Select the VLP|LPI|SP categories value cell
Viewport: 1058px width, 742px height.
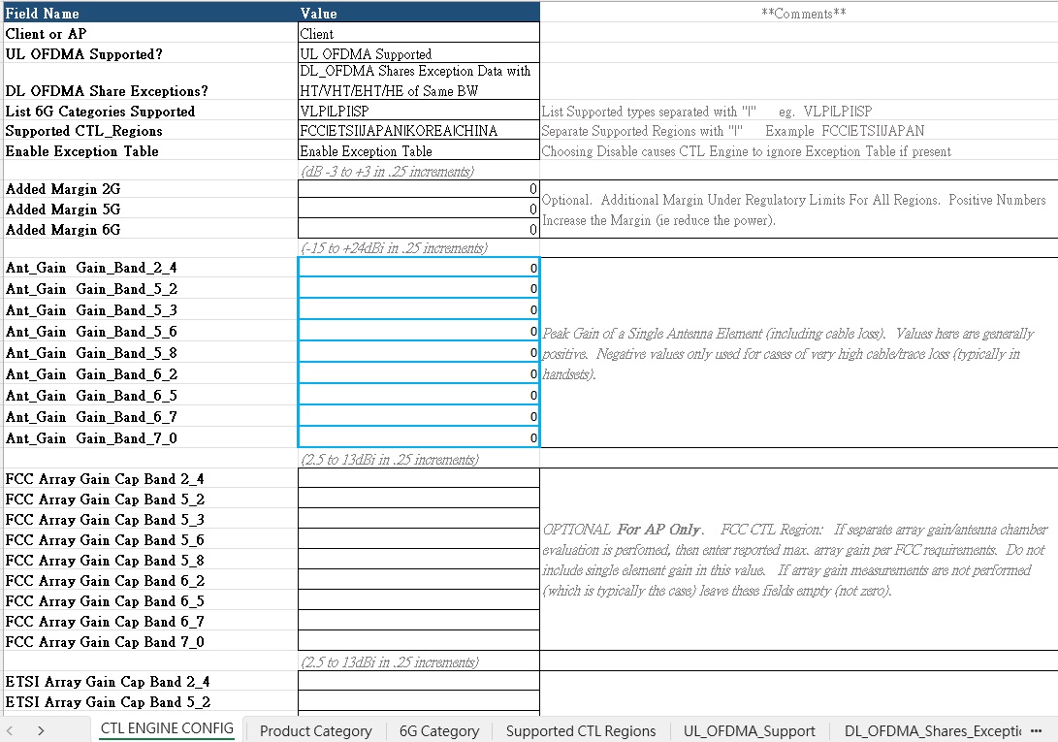(x=417, y=111)
